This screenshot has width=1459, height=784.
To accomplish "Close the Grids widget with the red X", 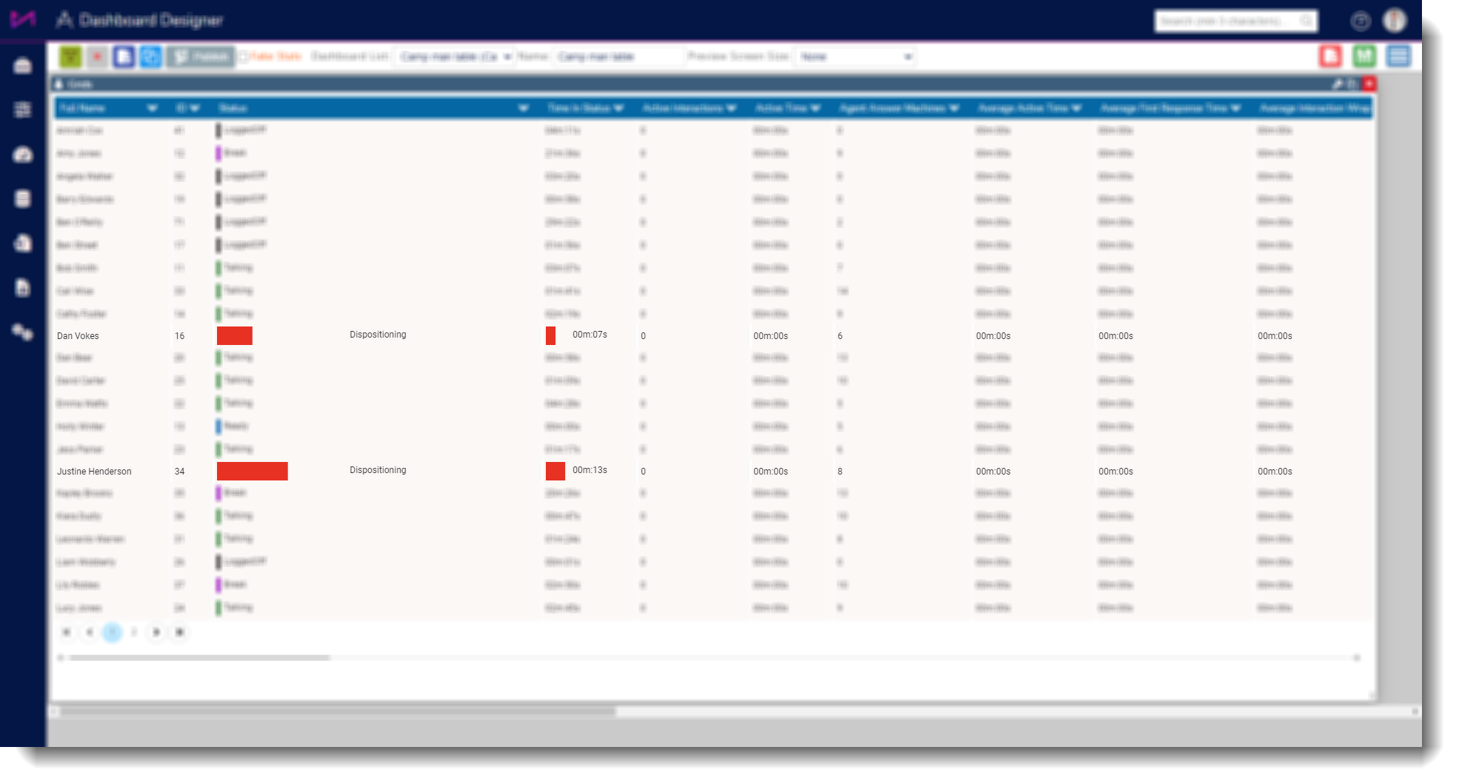I will [x=1369, y=84].
